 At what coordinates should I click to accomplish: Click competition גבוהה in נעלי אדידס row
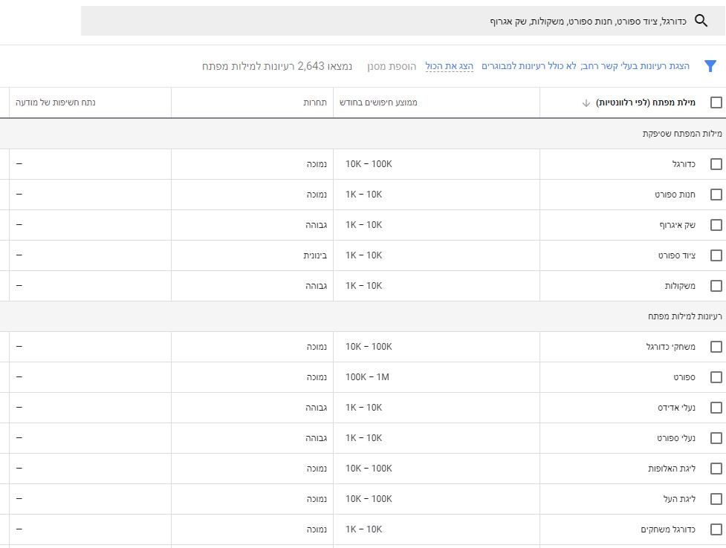click(317, 408)
